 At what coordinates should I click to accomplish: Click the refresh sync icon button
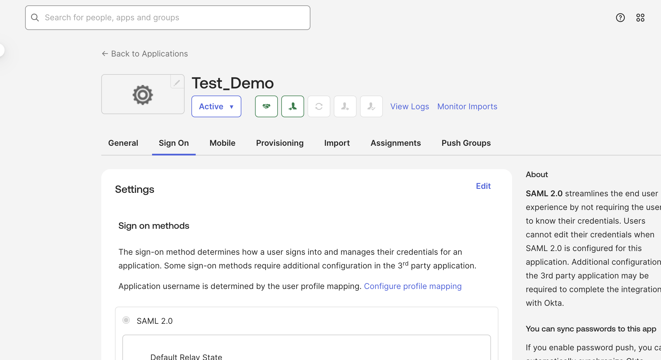[319, 106]
